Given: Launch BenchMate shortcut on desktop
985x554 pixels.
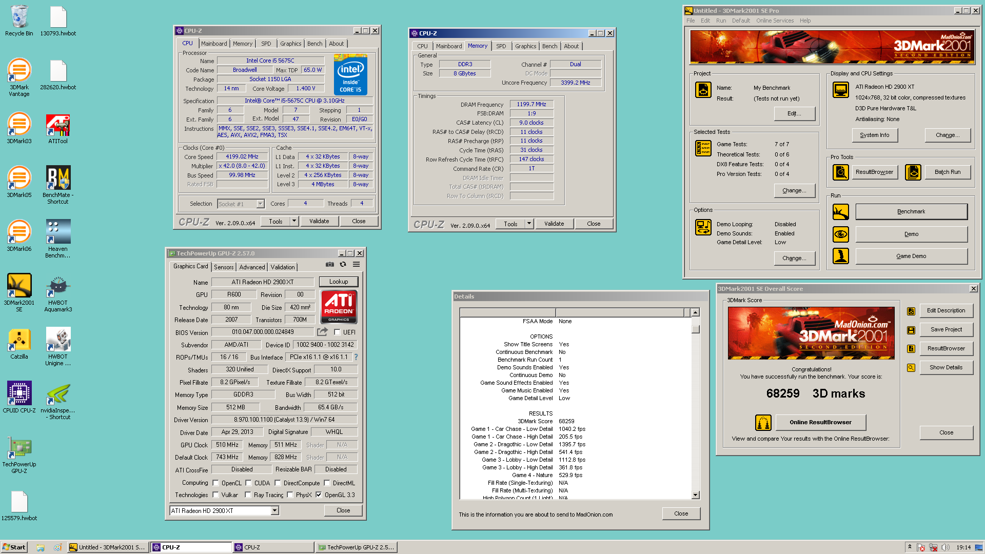Looking at the screenshot, I should (x=58, y=185).
